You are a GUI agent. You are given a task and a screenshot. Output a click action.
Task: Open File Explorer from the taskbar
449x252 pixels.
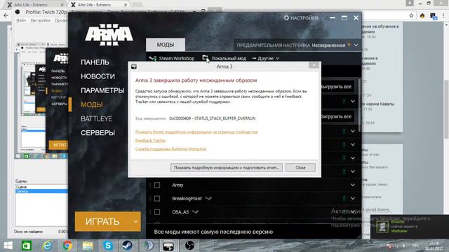tap(88, 246)
